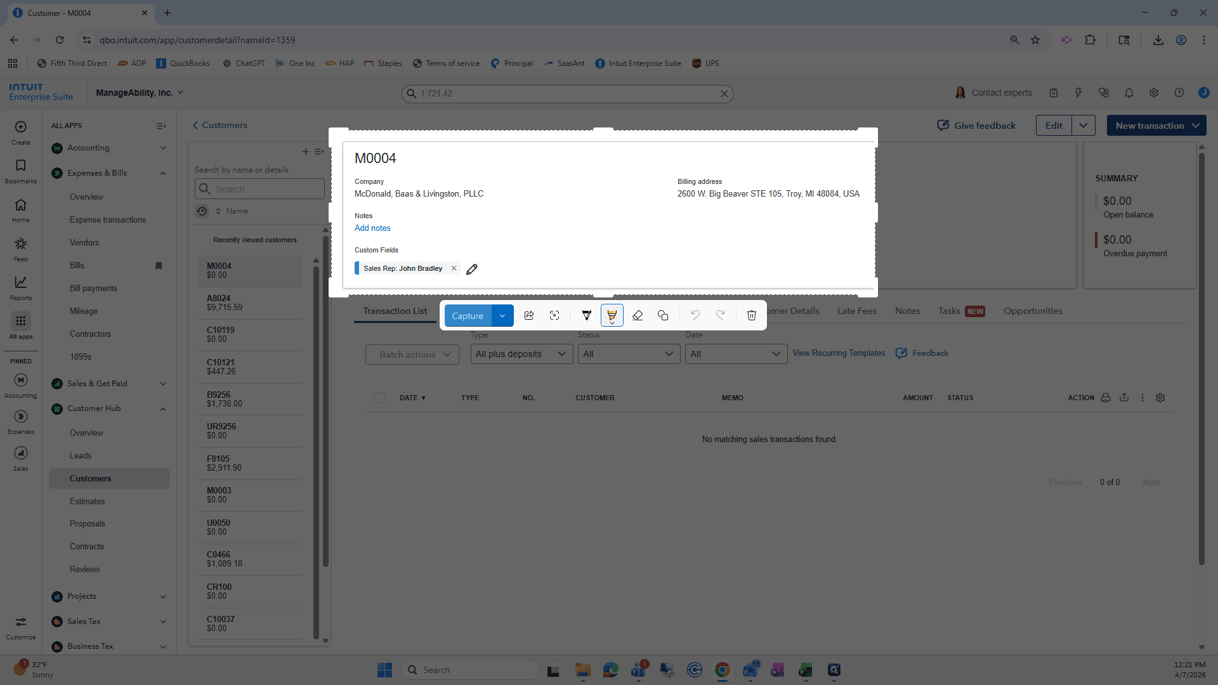Expand the Edit button dropdown arrow
The height and width of the screenshot is (685, 1218).
click(1084, 126)
